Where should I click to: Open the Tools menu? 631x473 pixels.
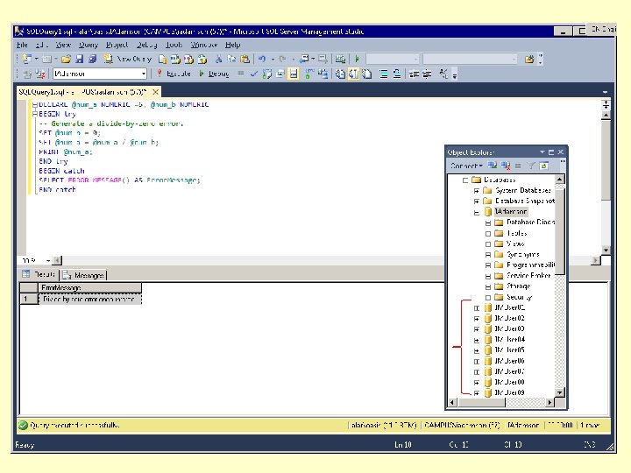pos(174,44)
